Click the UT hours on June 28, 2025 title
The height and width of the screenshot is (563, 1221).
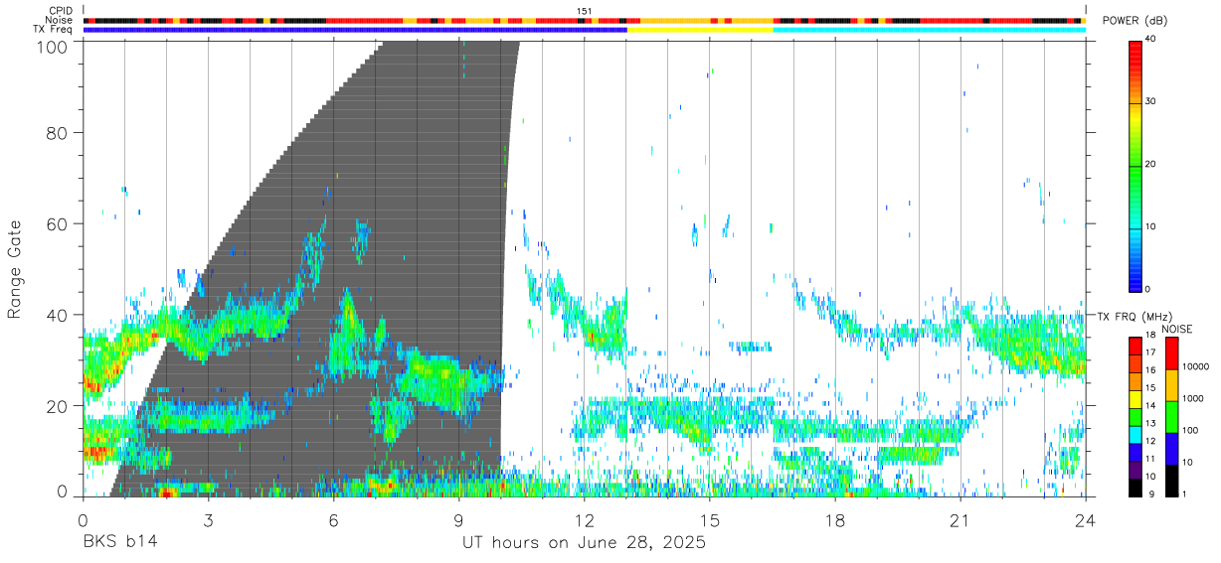[x=584, y=543]
